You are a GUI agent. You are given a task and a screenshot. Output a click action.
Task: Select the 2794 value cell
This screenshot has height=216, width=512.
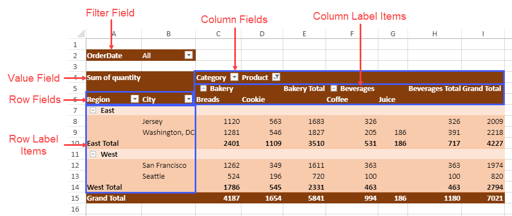[494, 187]
